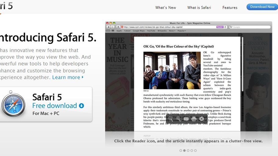
Task: Click the Wikipedia bookmark
Action: (162, 31)
